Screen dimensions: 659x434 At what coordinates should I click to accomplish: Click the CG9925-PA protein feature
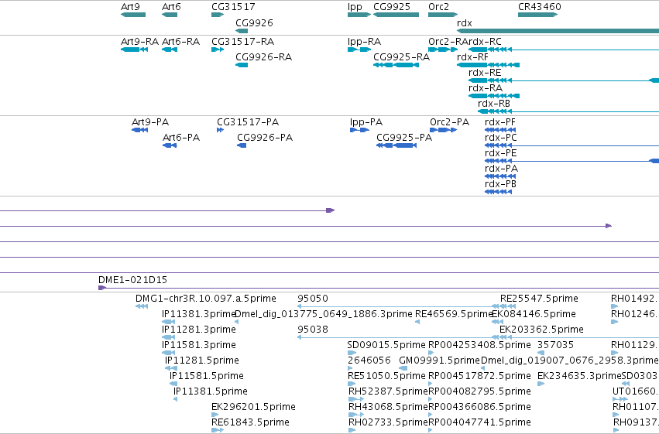[x=396, y=145]
